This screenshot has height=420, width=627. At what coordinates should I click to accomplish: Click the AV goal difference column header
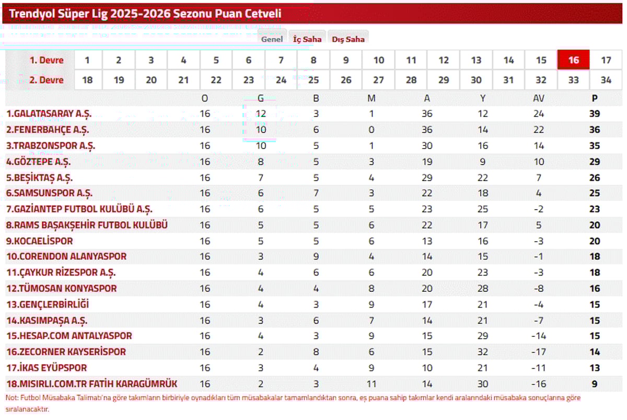coord(539,98)
